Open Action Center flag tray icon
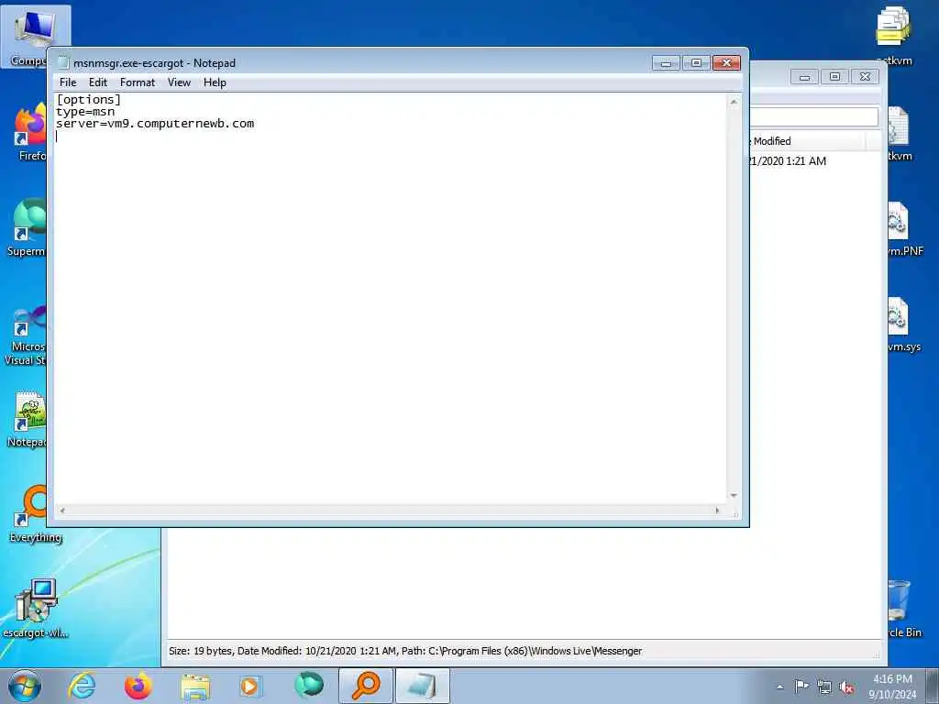Viewport: 939px width, 704px height. [801, 687]
